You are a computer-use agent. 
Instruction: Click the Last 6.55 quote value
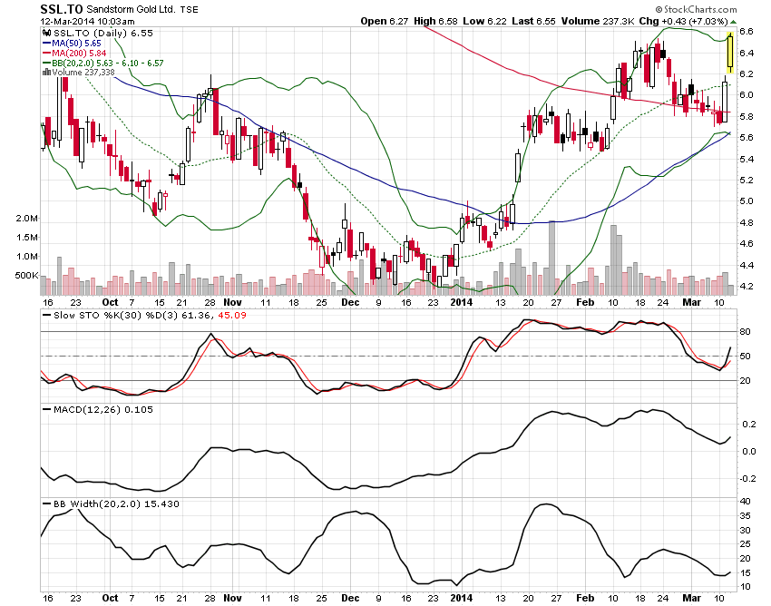(533, 21)
